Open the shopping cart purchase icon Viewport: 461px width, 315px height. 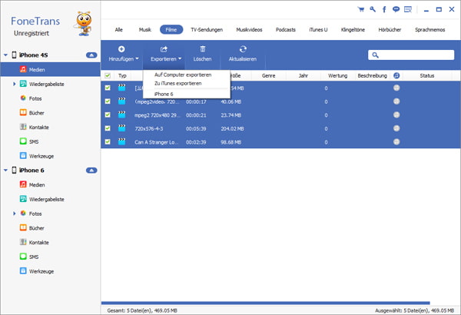point(361,9)
